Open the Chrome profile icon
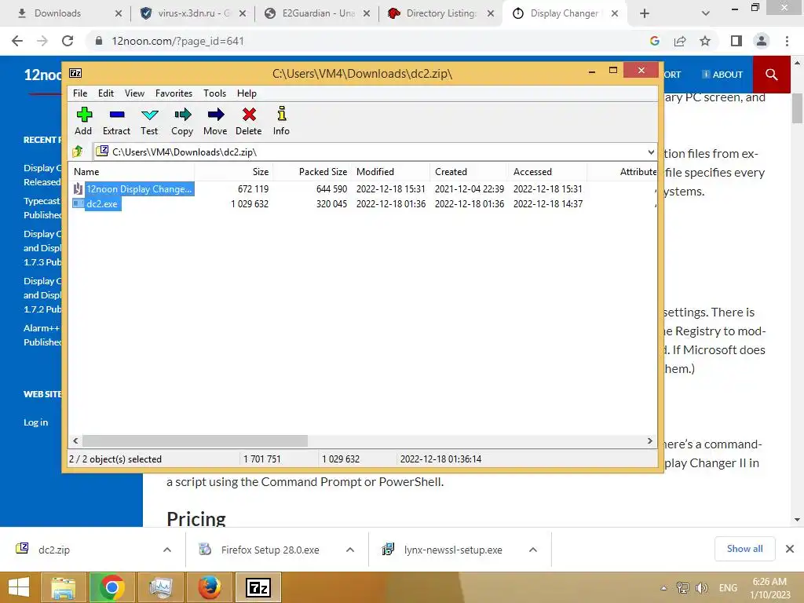 pyautogui.click(x=762, y=41)
